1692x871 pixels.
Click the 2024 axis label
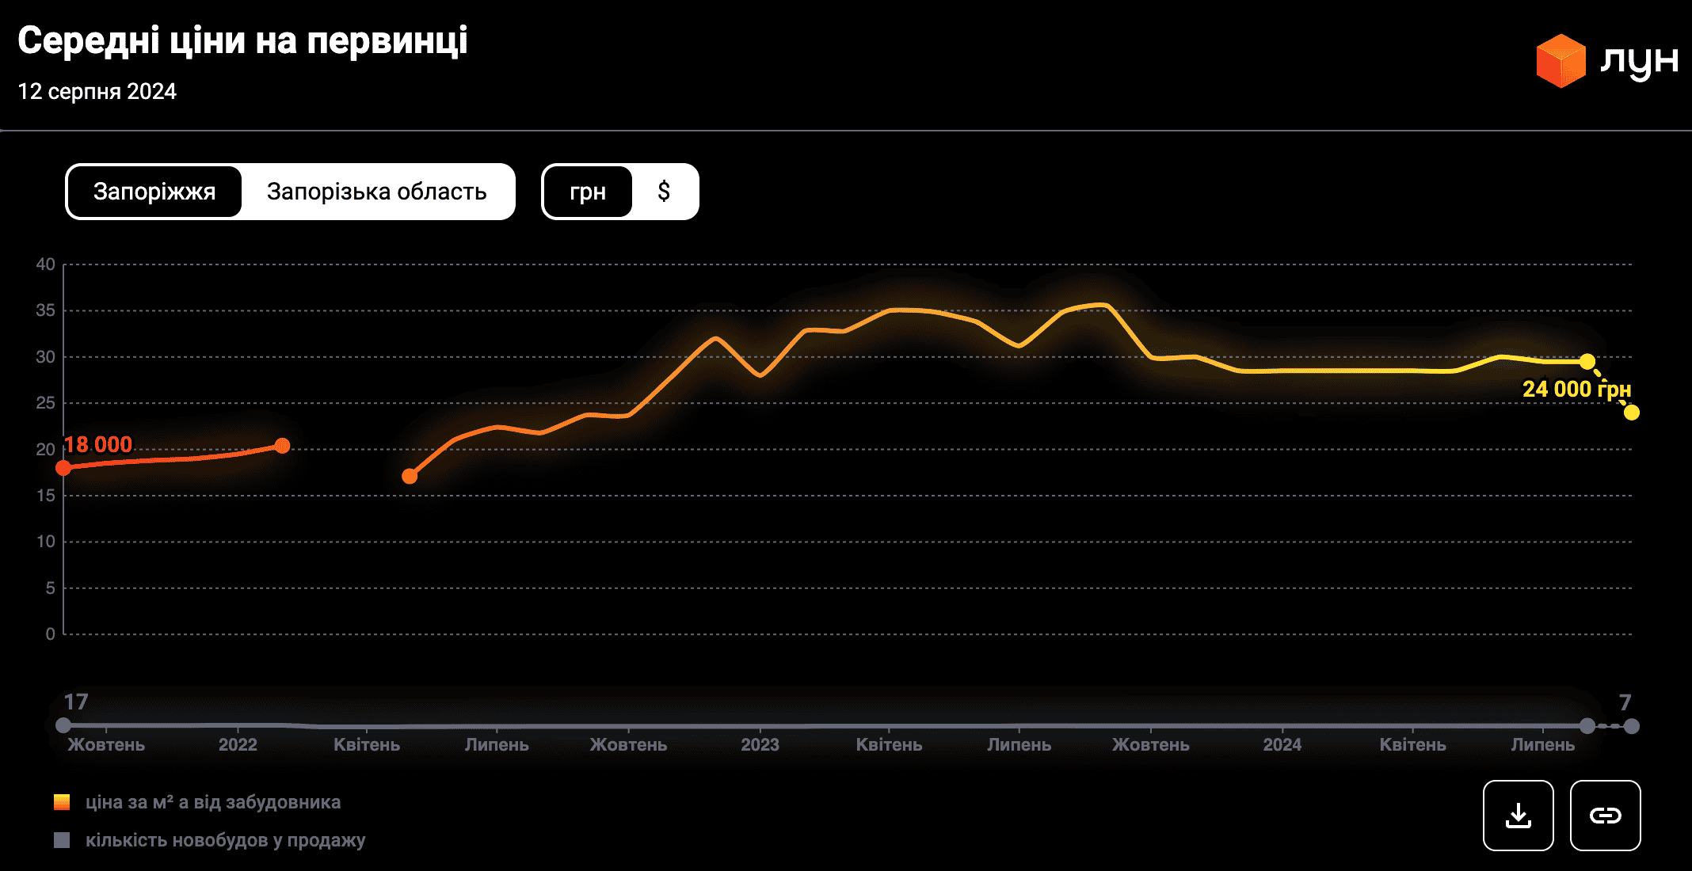tap(1282, 744)
